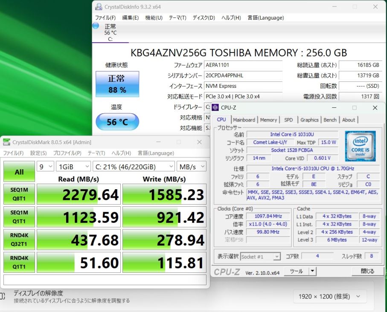Switch to the Graphics tab in CPU-Z
The image size is (387, 312).
pos(309,120)
